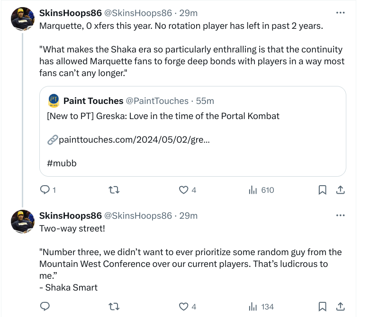Click SkinsHoops86 avatar on second tweet
Viewport: 370px width, 317px height.
(22, 222)
